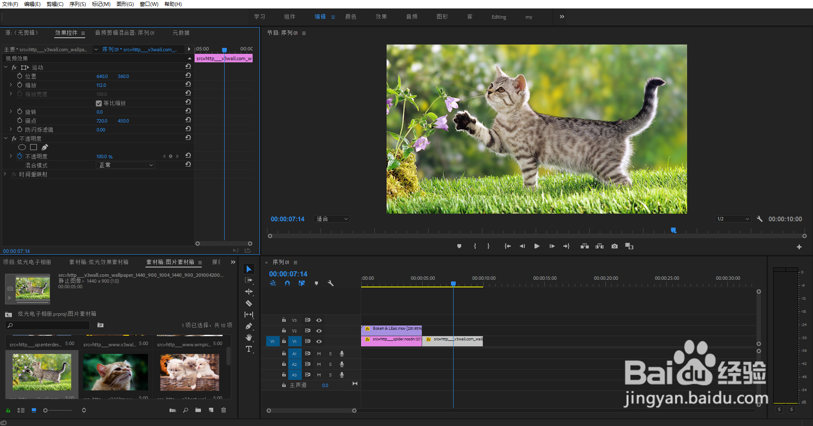Screen dimensions: 813x426
Task: Open the 文件(F) menu
Action: pyautogui.click(x=10, y=4)
